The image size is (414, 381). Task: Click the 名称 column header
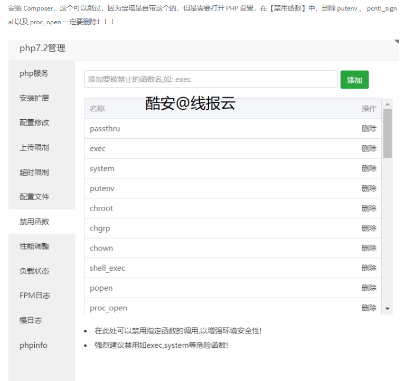click(x=97, y=109)
